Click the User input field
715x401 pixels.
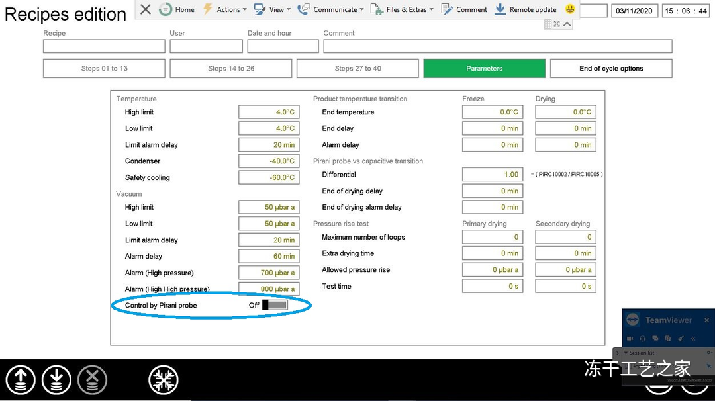pos(206,46)
